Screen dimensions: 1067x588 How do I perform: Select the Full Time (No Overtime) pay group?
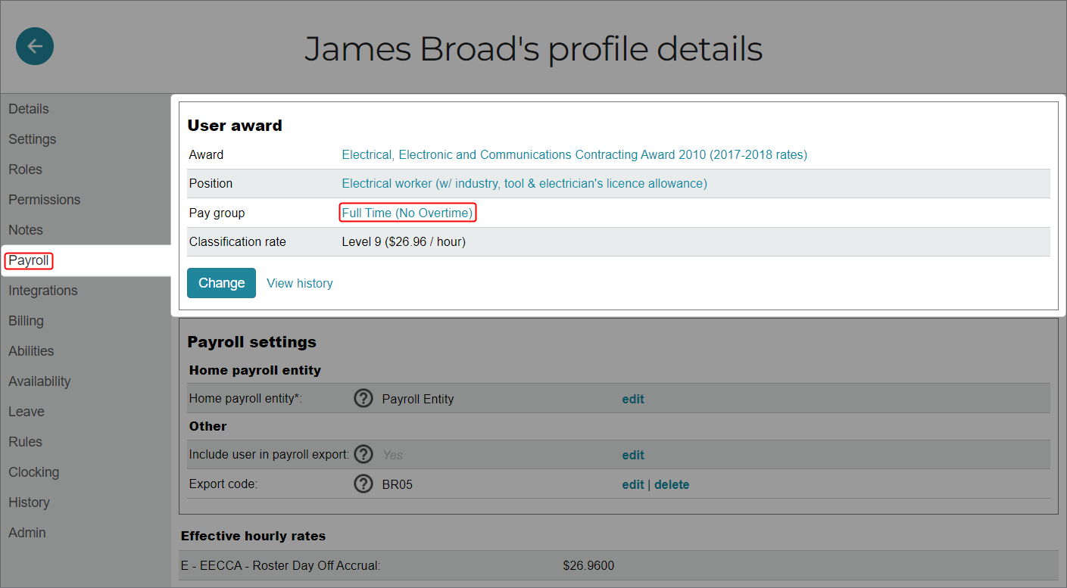[x=407, y=213]
